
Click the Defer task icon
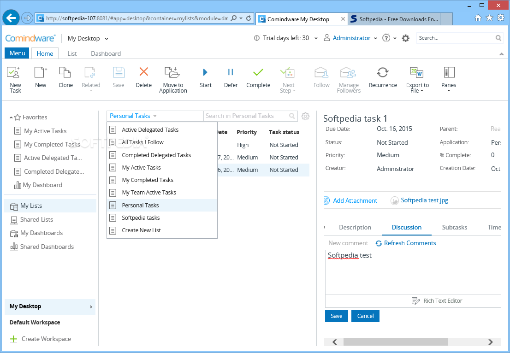point(231,72)
